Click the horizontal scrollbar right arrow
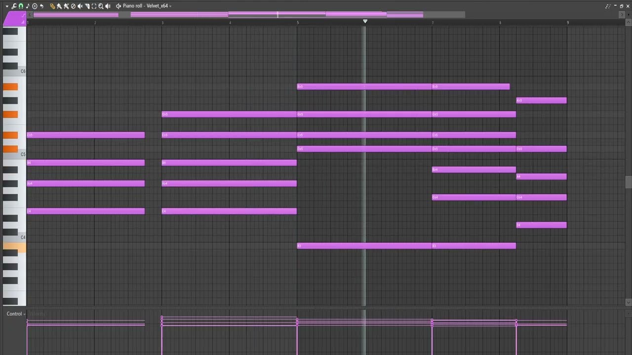 click(x=622, y=14)
